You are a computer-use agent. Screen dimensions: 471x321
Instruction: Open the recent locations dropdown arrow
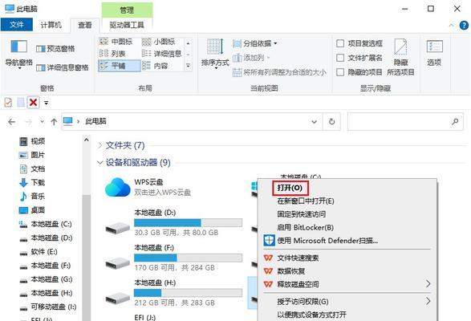click(42, 122)
